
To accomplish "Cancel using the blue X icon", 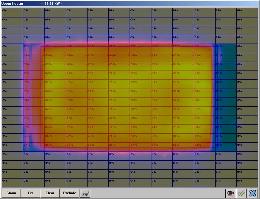I will tap(253, 193).
